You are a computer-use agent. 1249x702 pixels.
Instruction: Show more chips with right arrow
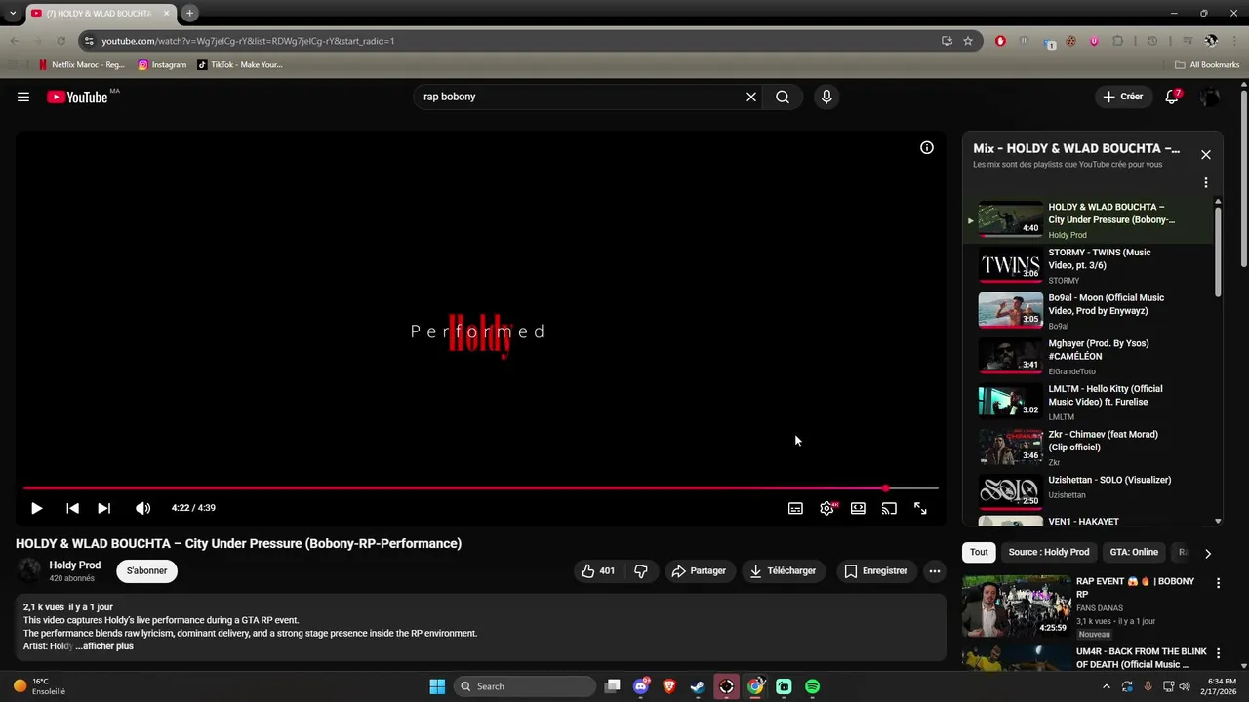(1208, 553)
